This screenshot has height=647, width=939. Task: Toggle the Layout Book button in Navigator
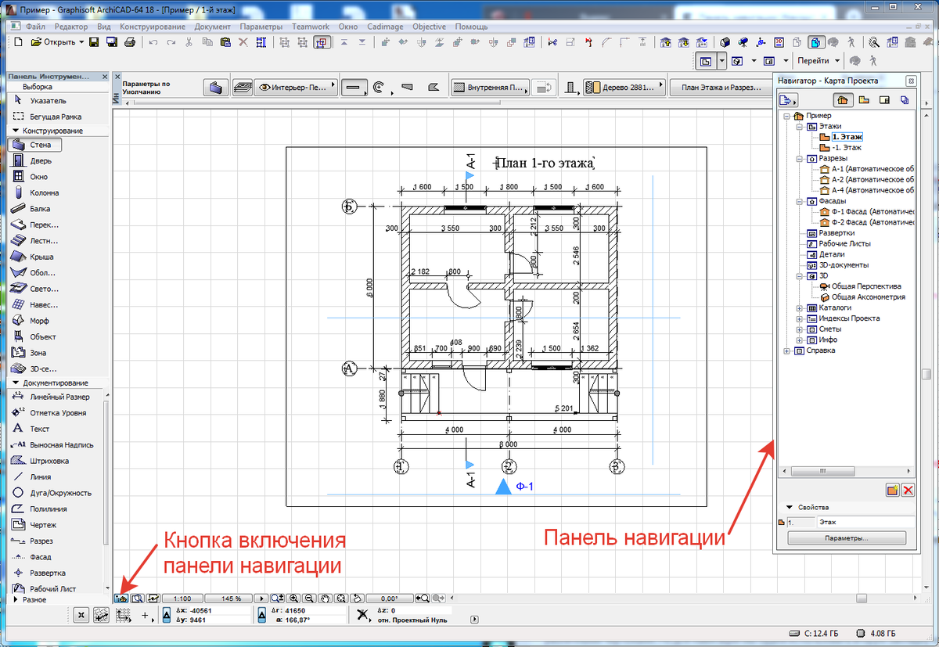point(884,99)
